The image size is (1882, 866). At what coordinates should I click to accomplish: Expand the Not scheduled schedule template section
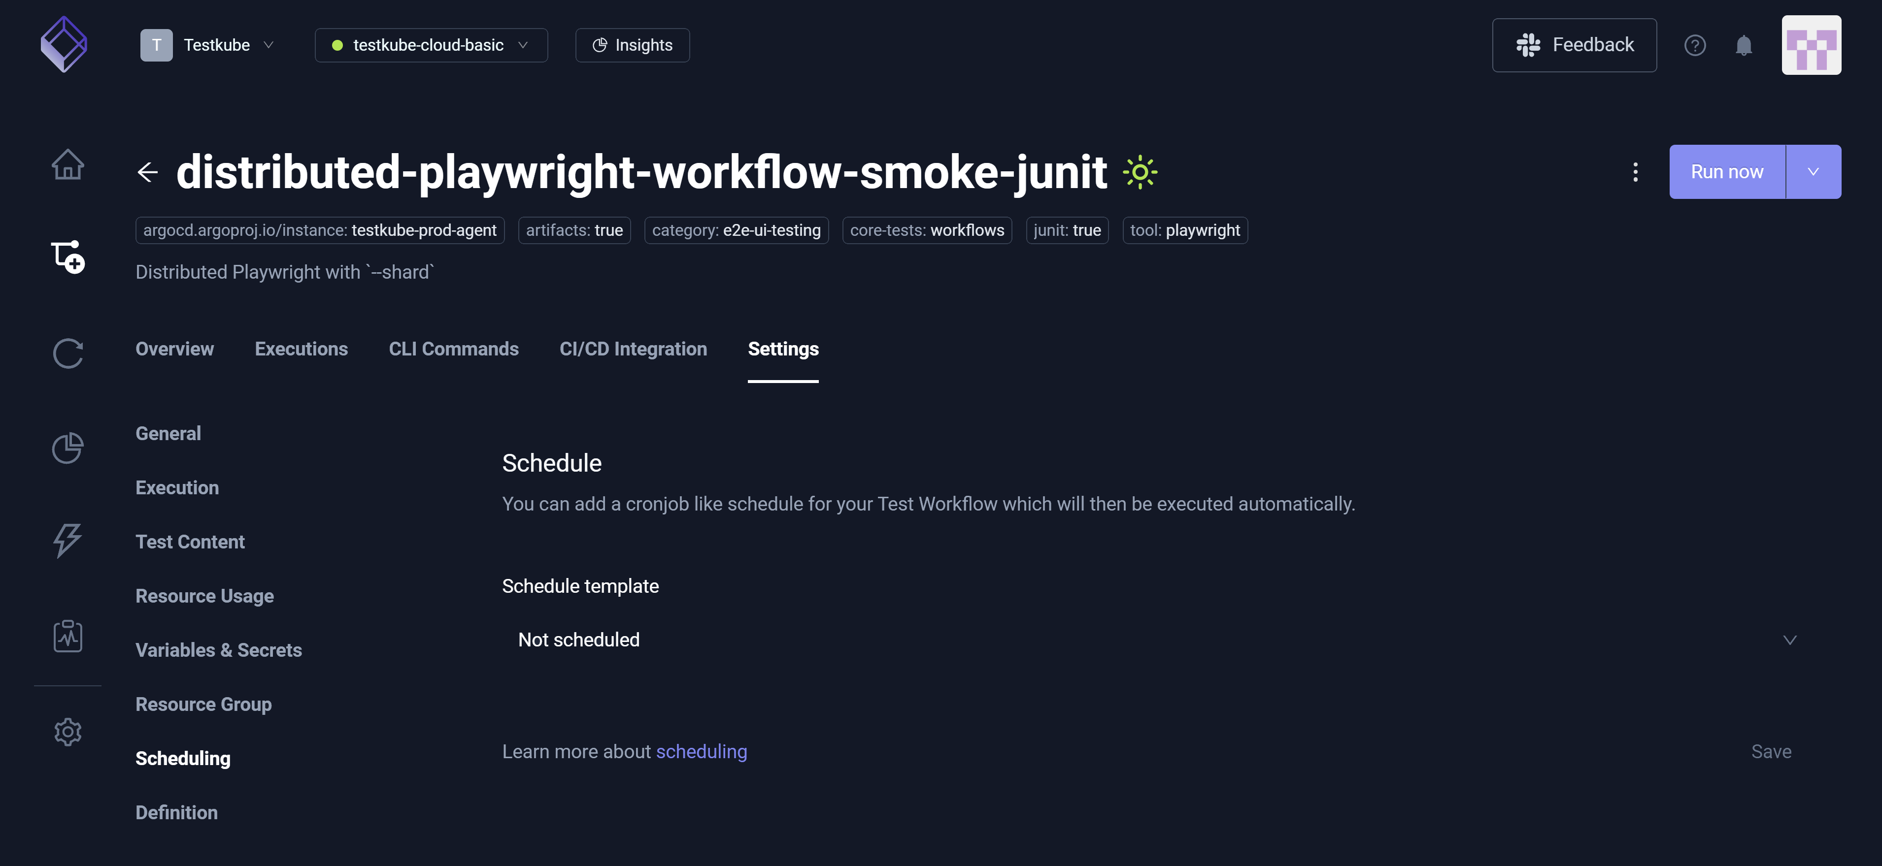1790,640
